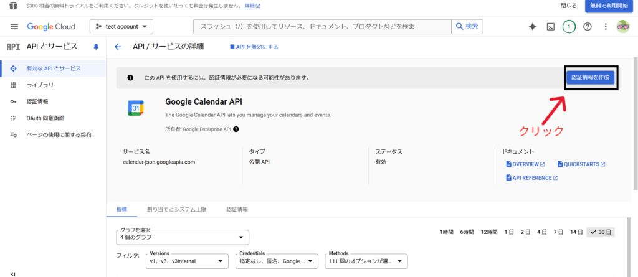Click the user account avatar
Screen dimensions: 638x277
[622, 27]
